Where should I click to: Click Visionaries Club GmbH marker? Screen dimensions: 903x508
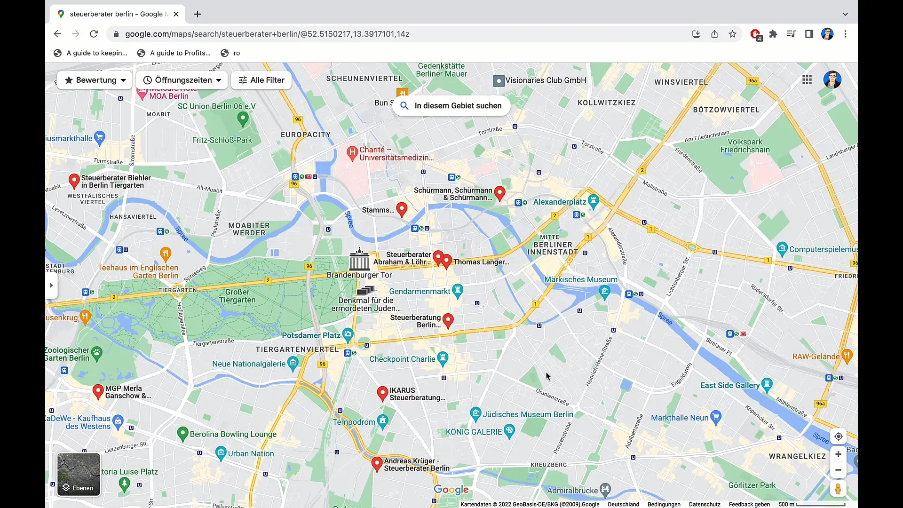coord(499,81)
